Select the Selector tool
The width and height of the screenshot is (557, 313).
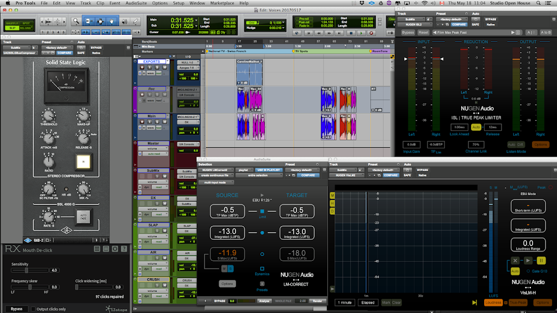(x=100, y=22)
